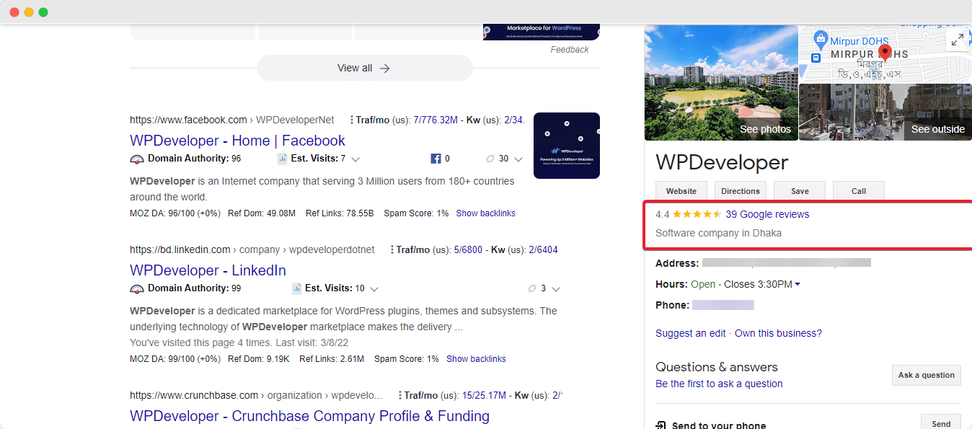Screen dimensions: 972x429
Task: Click the Feedback link under the carousel
Action: (x=570, y=50)
